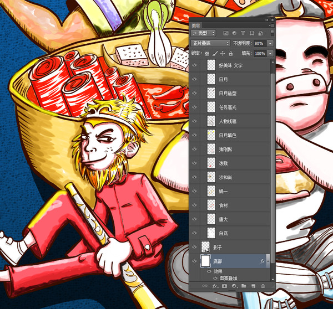Click the scrollbar down arrow

[273, 280]
